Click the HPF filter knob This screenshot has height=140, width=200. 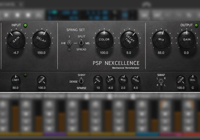click(x=98, y=80)
